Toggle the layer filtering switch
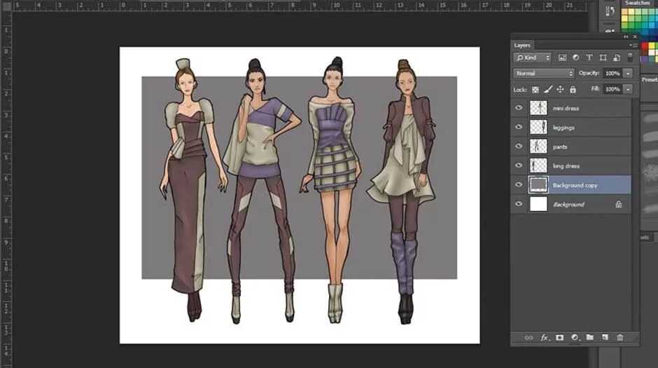 click(x=630, y=57)
